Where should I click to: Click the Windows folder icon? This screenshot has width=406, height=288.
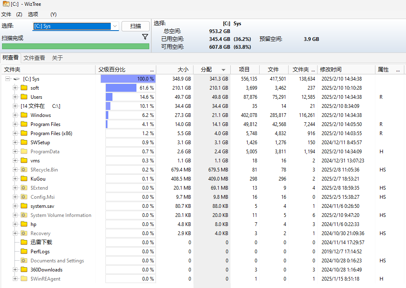pos(24,115)
